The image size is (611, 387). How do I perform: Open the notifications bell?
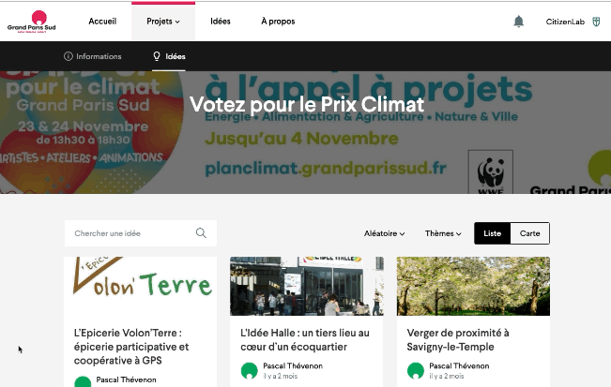coord(519,22)
